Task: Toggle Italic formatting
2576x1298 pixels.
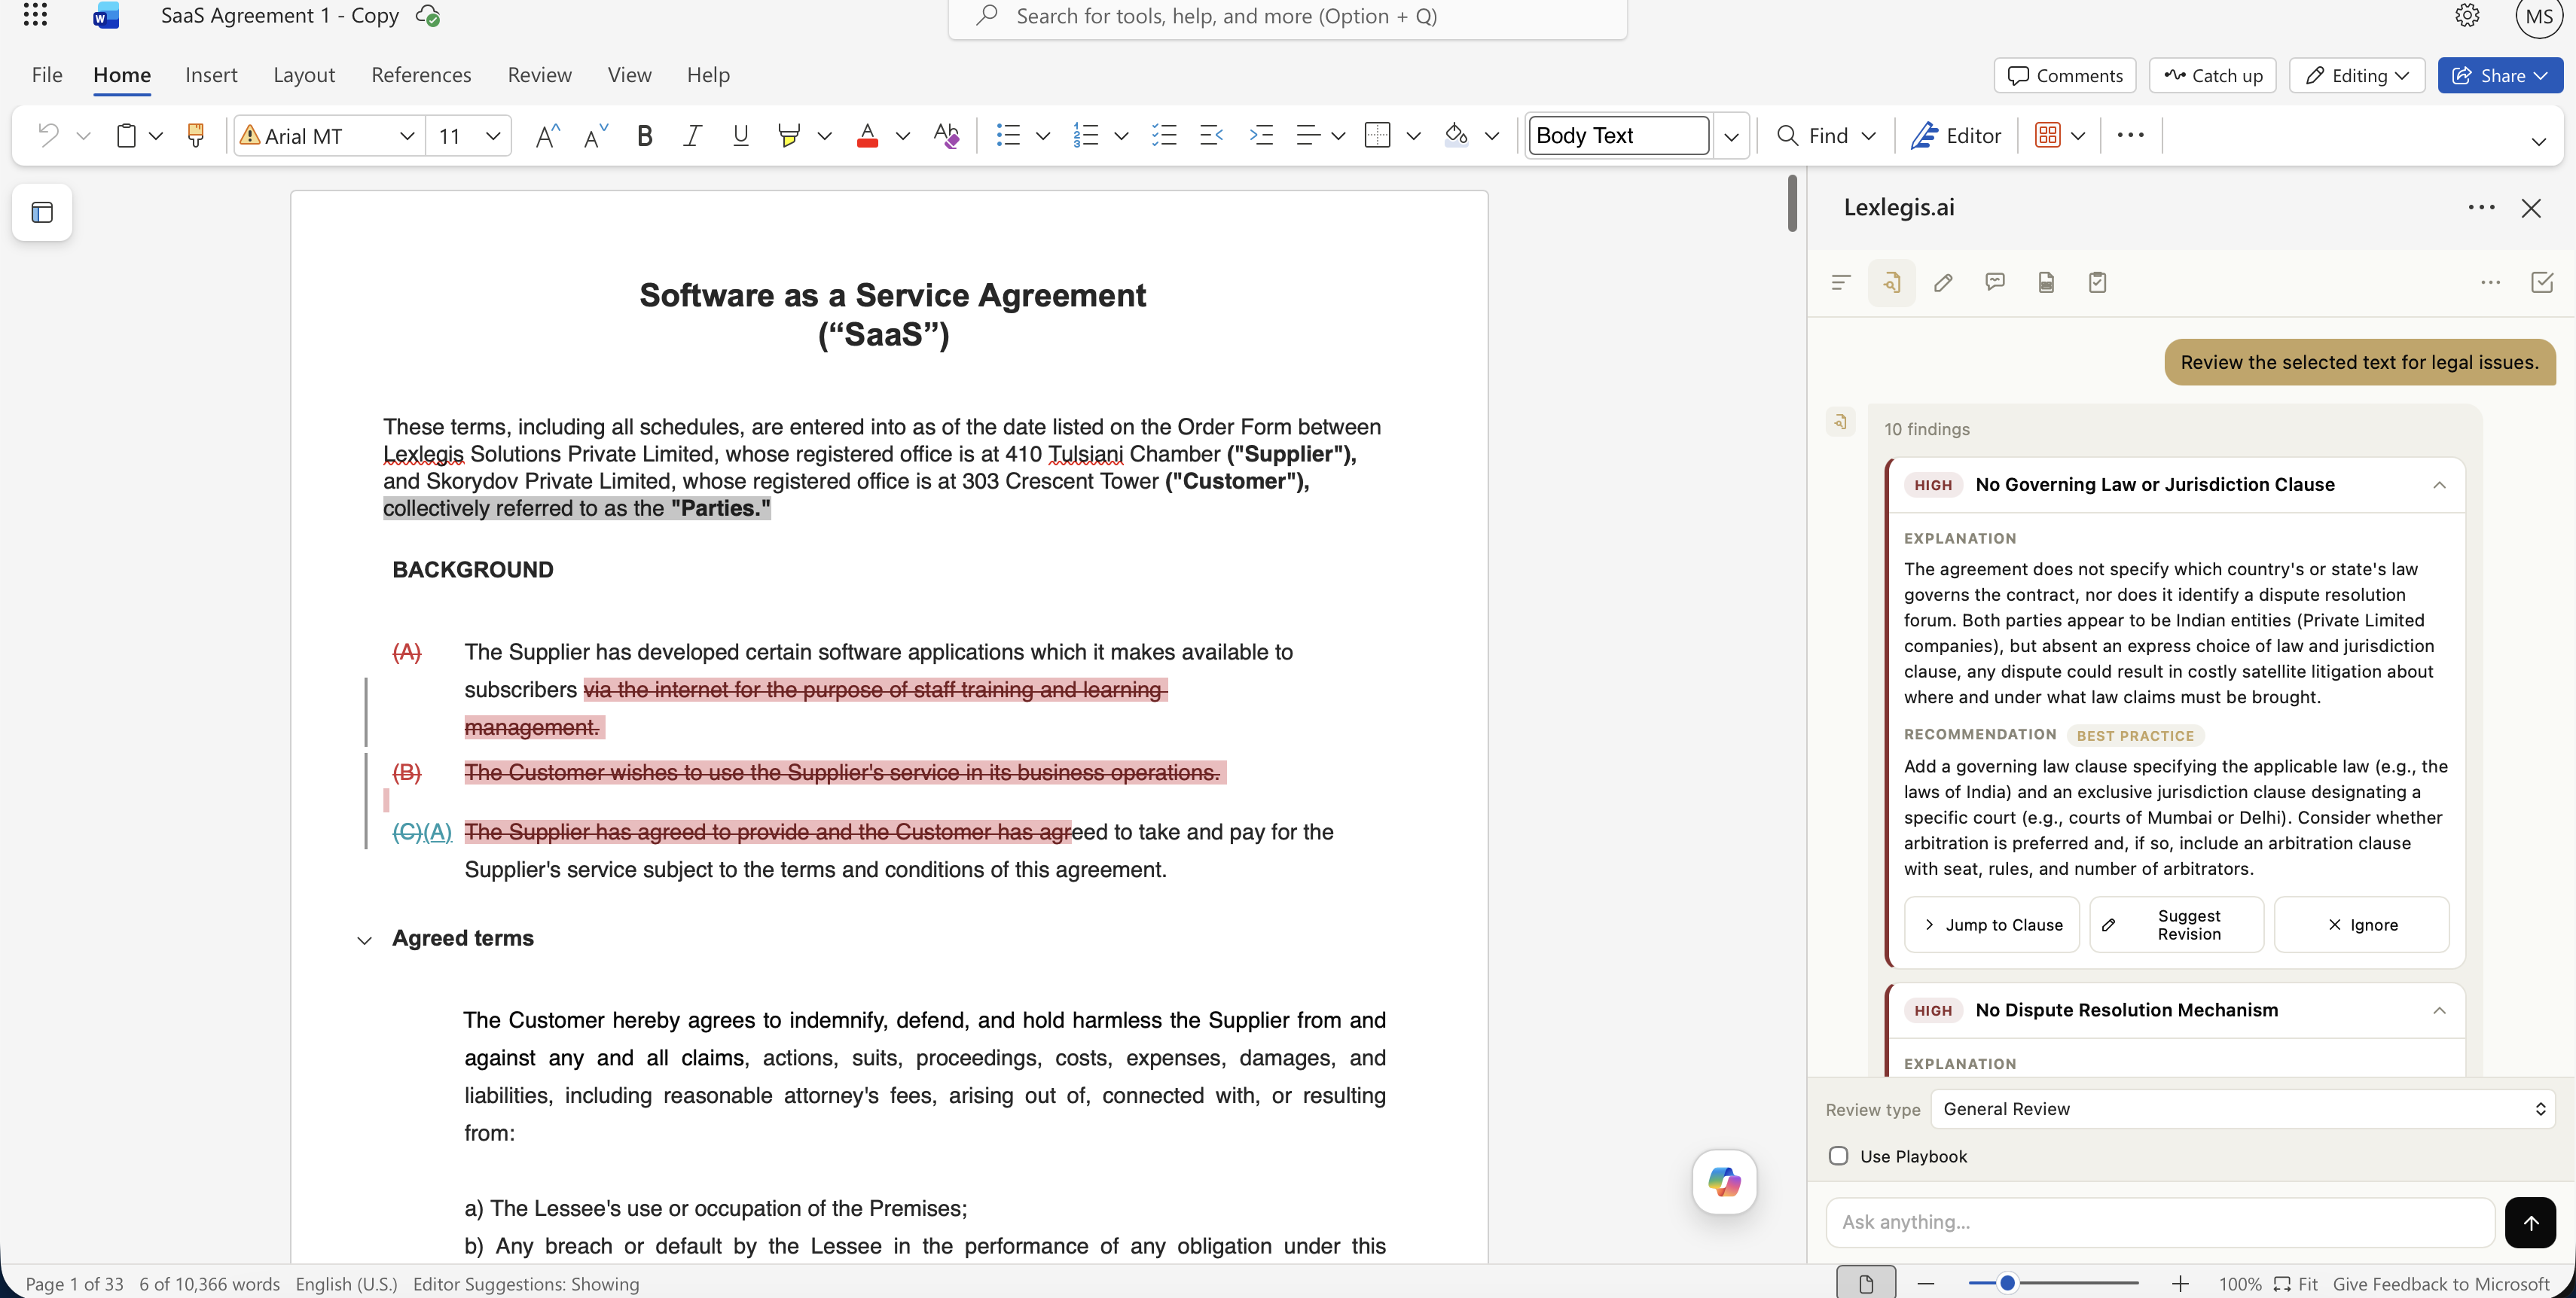Action: pyautogui.click(x=692, y=135)
